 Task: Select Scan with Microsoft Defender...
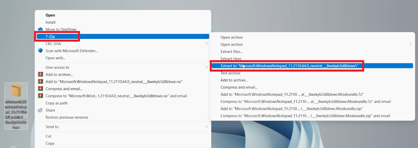click(72, 51)
